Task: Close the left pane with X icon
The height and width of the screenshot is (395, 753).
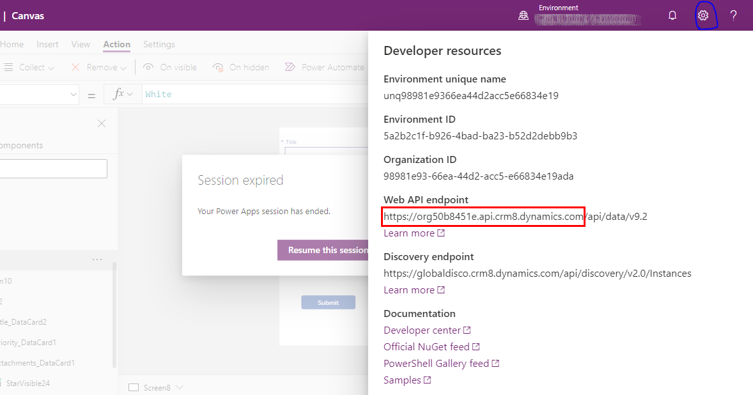Action: pos(102,123)
